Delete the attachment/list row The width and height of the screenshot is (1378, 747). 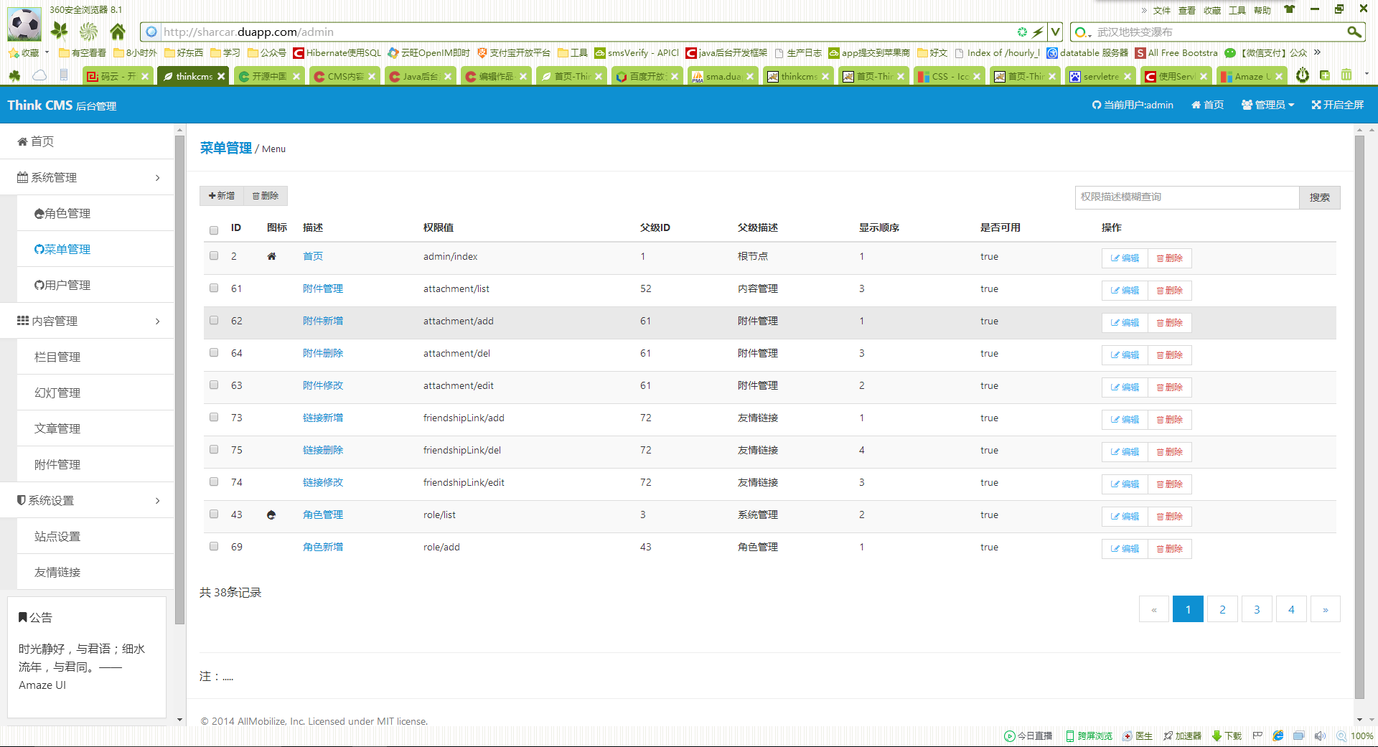[1170, 291]
